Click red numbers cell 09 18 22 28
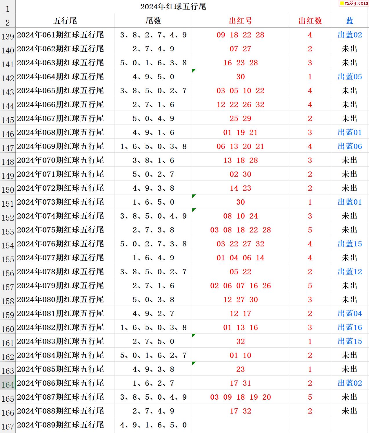This screenshot has width=369, height=433. [240, 35]
